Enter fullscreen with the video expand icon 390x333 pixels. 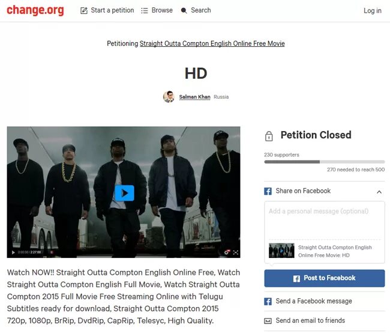tap(236, 252)
